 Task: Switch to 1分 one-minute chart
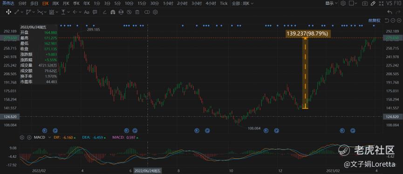[97, 3]
